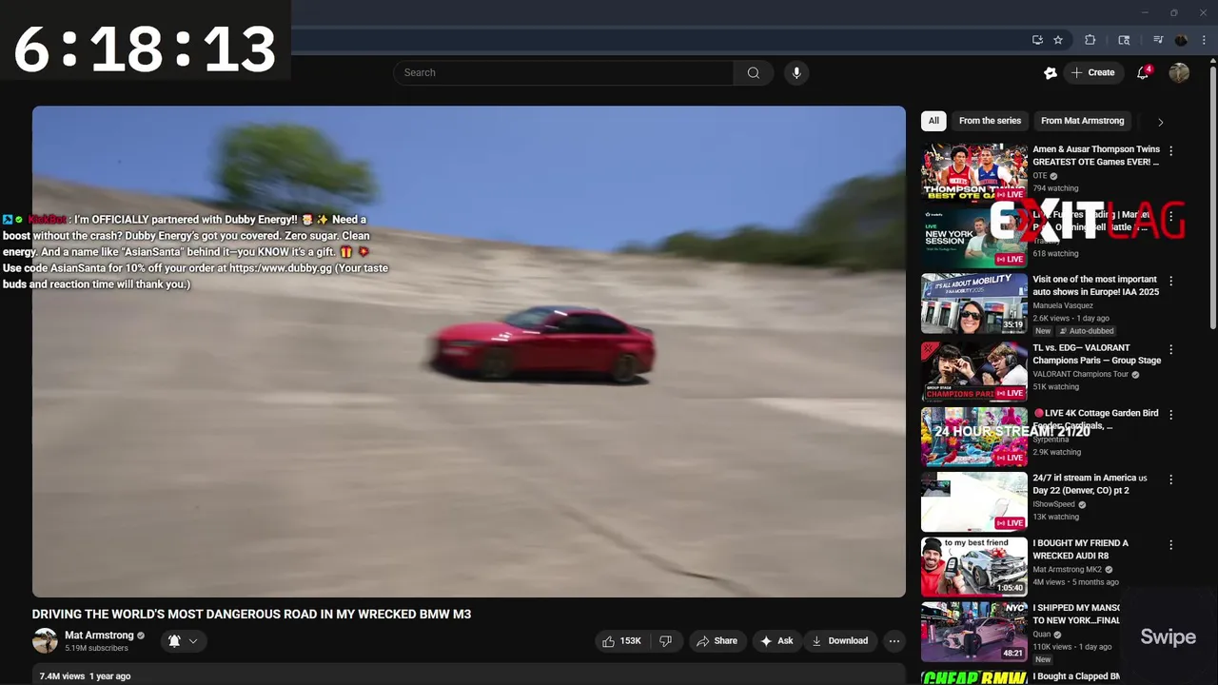Screen dimensions: 1218x685
Task: Open the wrecked Audi R8 thumbnail
Action: (x=974, y=567)
